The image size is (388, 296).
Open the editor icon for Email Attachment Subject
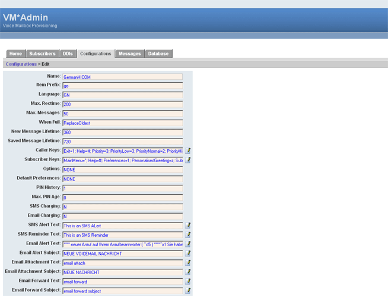188,272
